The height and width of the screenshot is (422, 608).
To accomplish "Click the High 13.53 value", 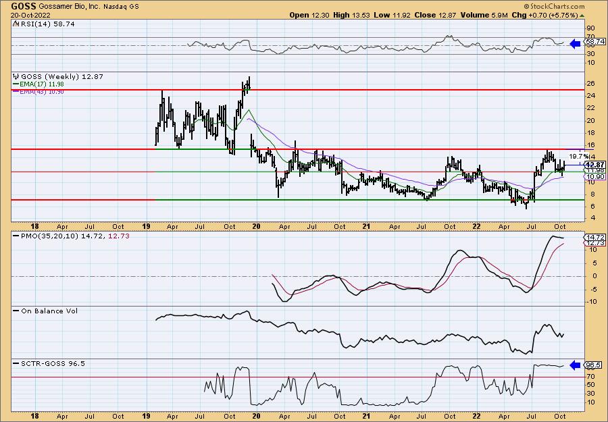I will [352, 15].
